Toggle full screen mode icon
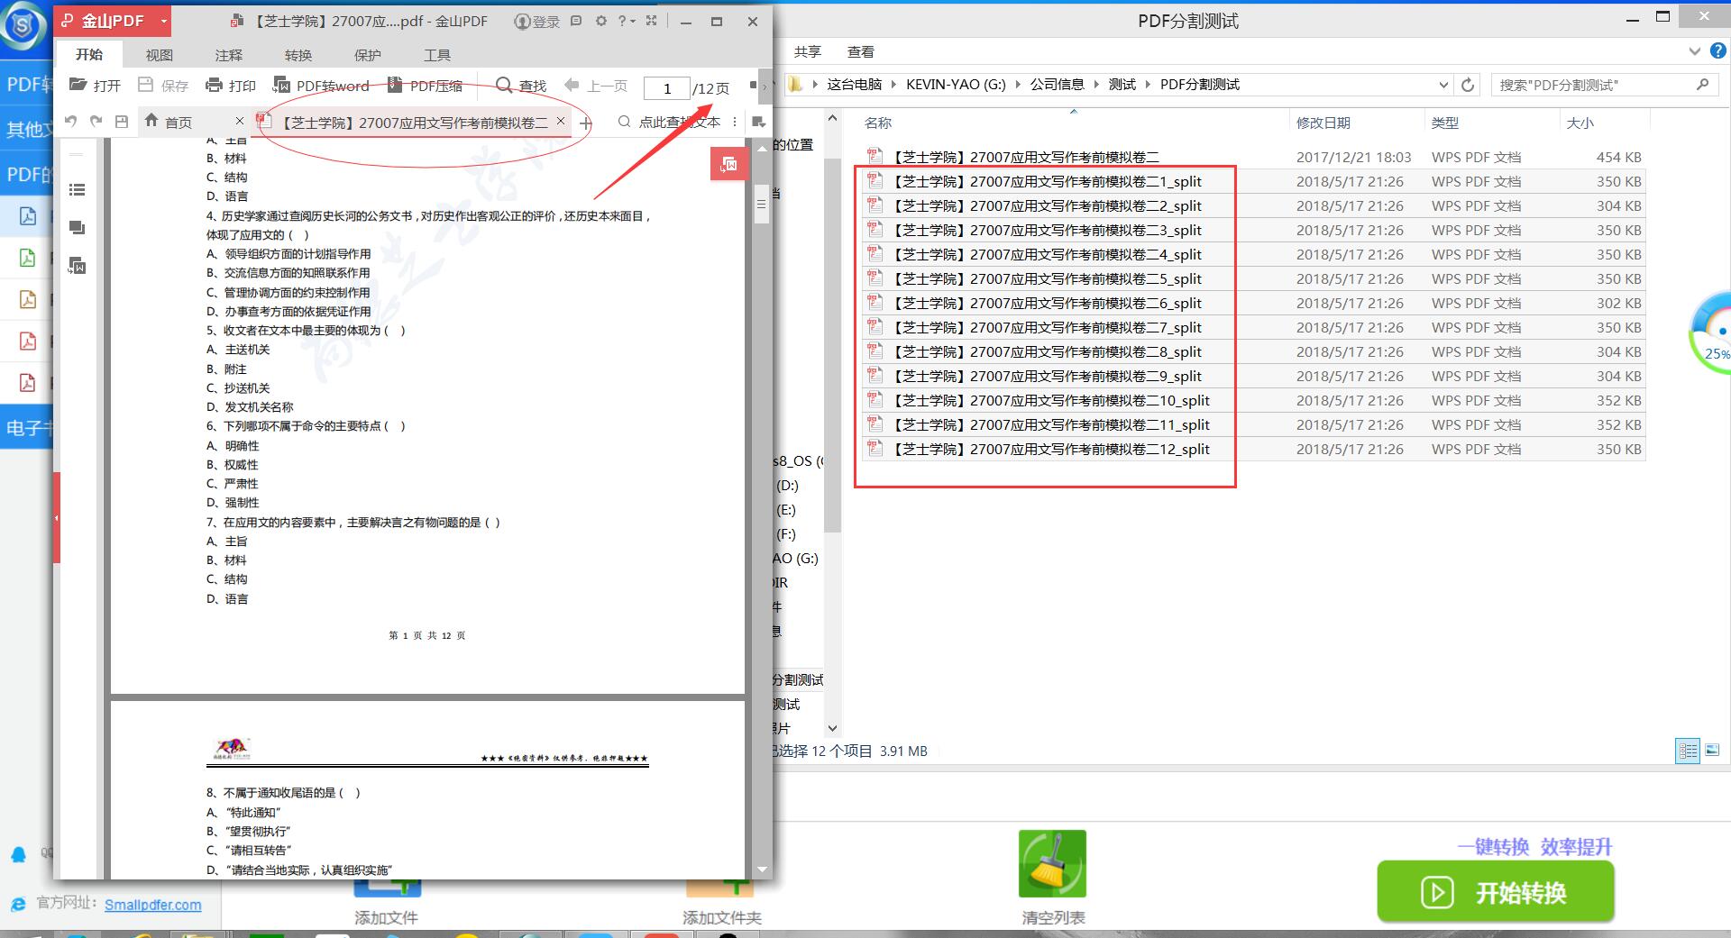Image resolution: width=1731 pixels, height=938 pixels. [651, 21]
